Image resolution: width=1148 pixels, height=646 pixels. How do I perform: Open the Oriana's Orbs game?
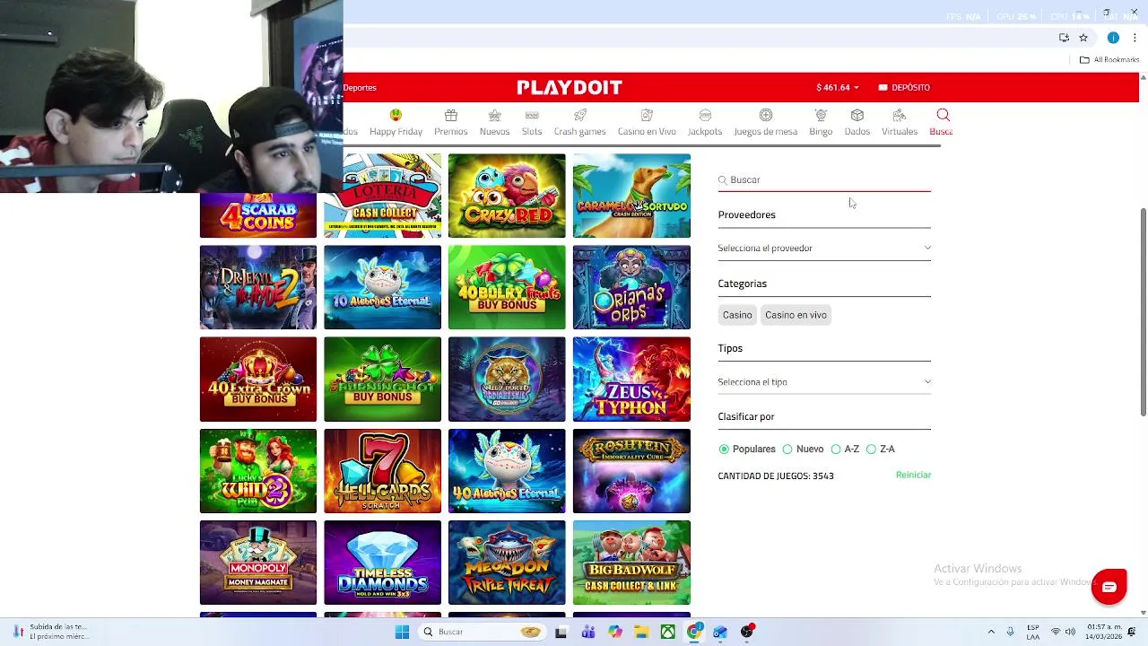631,287
